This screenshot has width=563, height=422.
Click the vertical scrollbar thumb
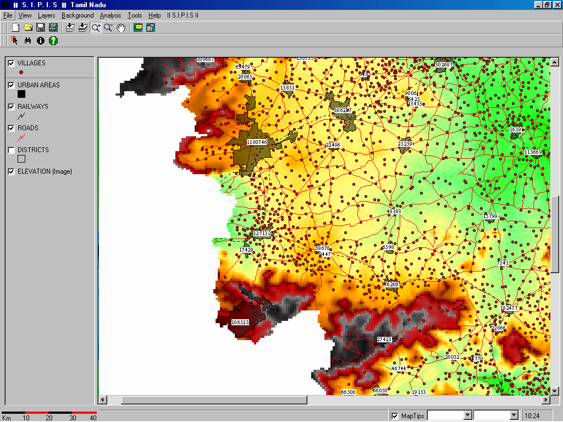point(555,234)
